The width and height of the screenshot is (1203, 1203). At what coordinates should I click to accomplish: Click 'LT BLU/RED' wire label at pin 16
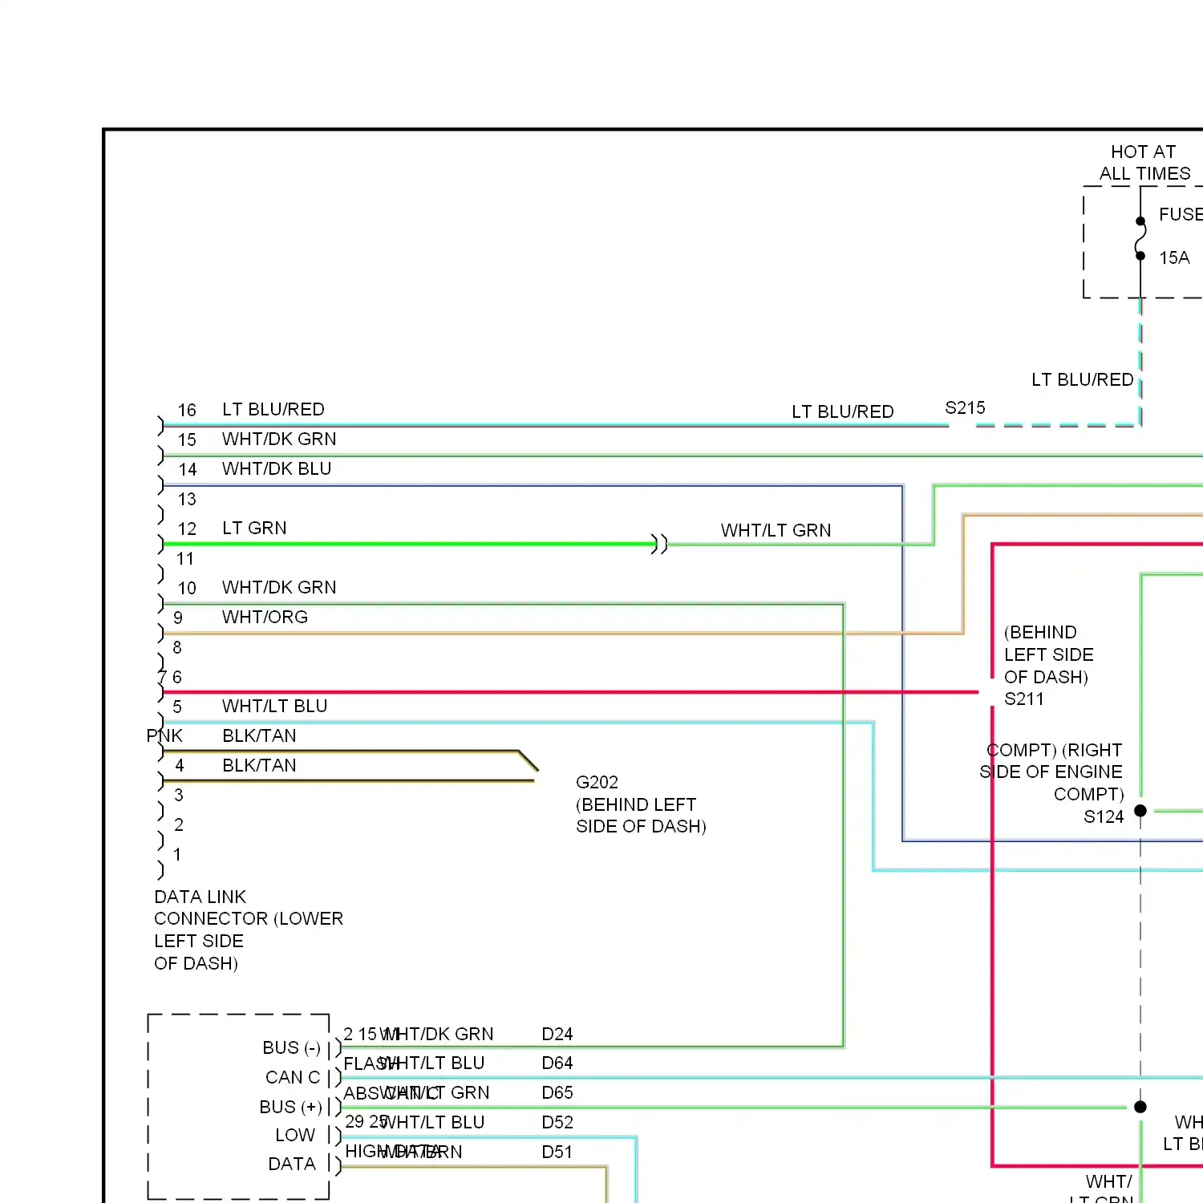(273, 409)
